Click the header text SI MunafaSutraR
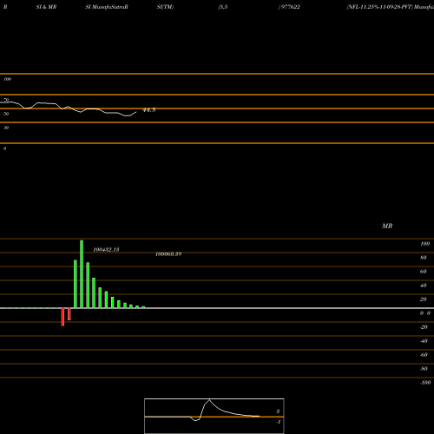The width and height of the screenshot is (434, 434). click(107, 7)
